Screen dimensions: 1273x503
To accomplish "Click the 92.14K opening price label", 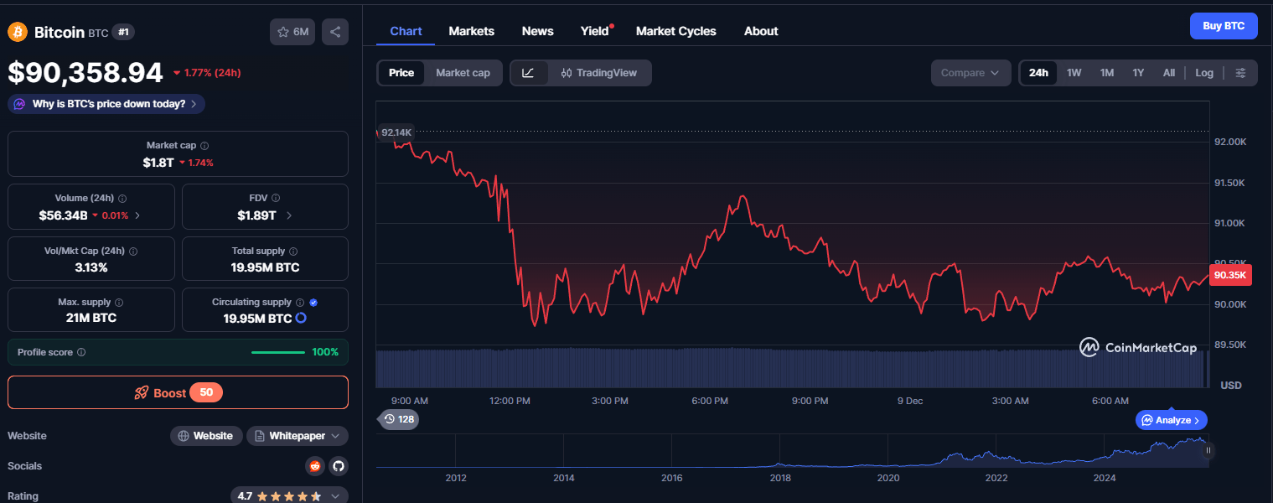I will [396, 132].
